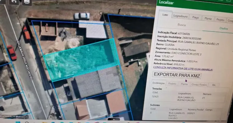Select the partially visible Croqui tab at top

coord(230,20)
